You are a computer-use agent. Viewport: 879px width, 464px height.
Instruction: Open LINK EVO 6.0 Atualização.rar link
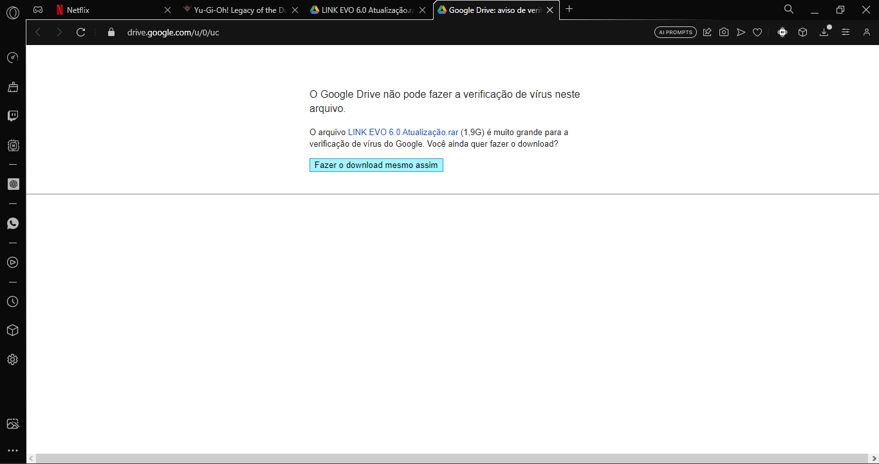(x=403, y=133)
